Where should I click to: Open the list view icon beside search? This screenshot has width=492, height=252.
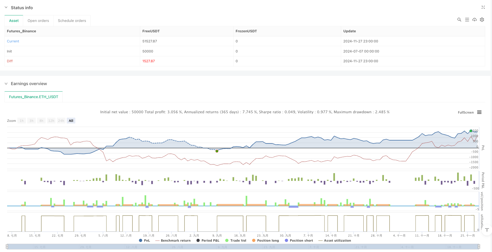467,20
